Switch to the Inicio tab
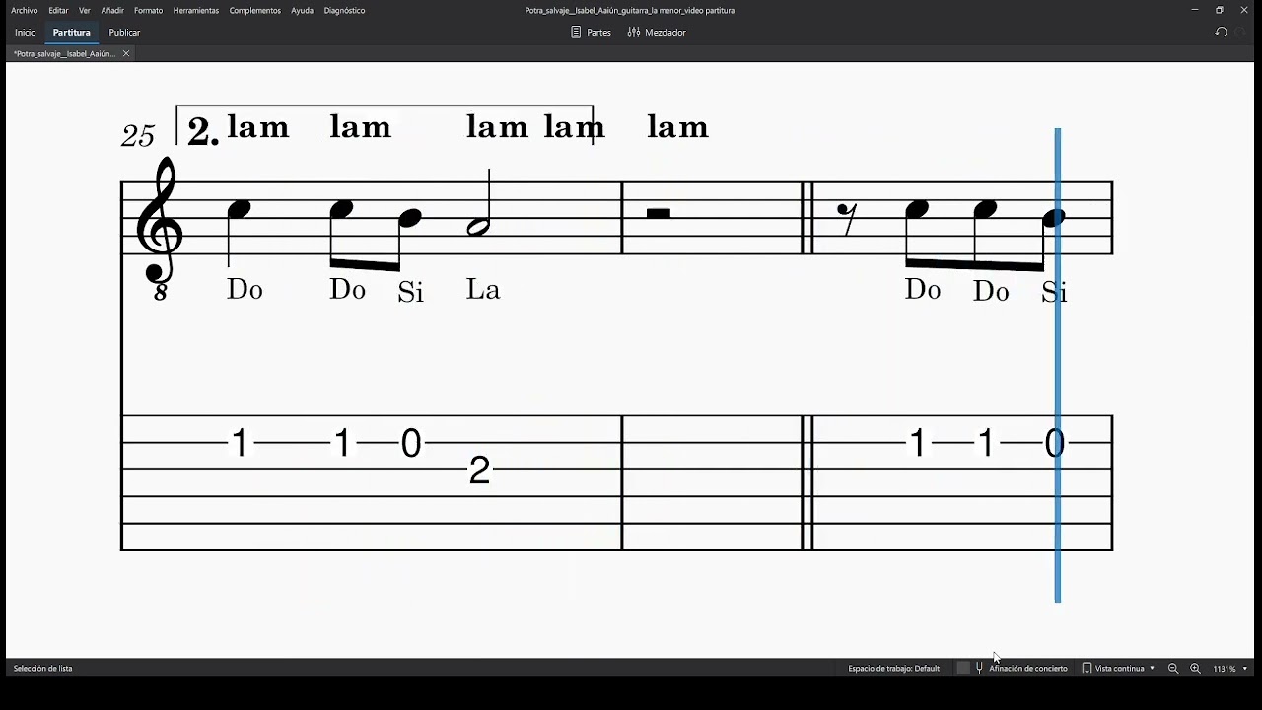Screen dimensions: 1262x710 coord(26,33)
